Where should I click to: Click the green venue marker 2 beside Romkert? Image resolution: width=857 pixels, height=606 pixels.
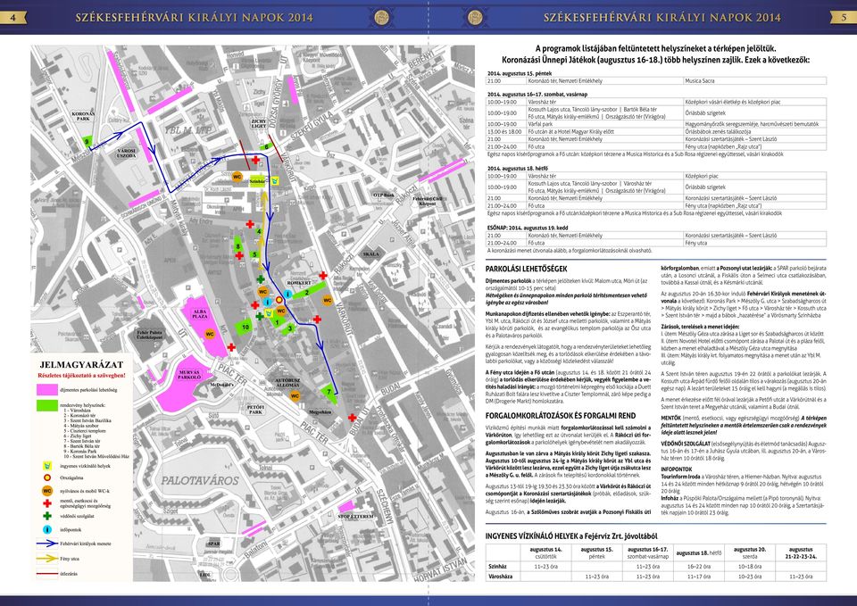tap(309, 291)
